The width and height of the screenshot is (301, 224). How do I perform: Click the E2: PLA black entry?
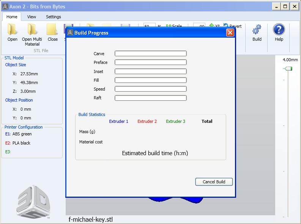coord(18,143)
